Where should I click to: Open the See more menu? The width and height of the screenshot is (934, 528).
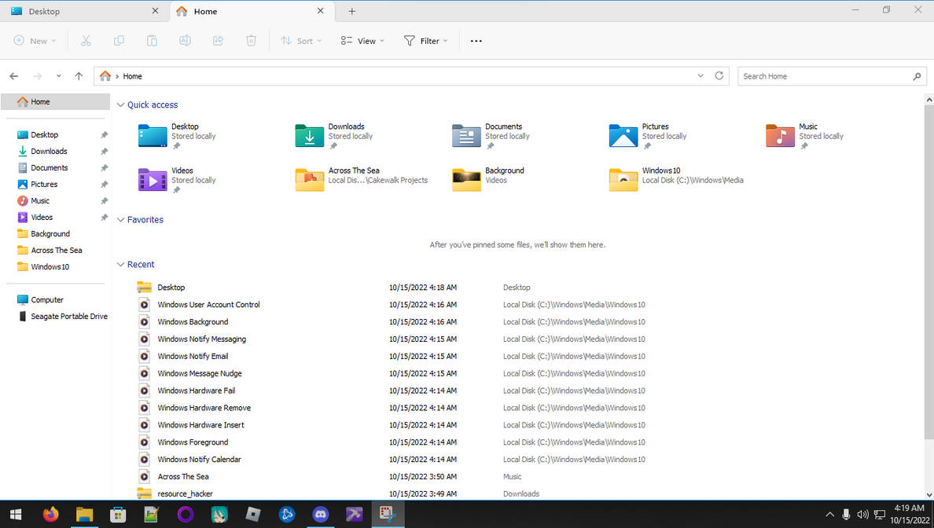point(475,40)
